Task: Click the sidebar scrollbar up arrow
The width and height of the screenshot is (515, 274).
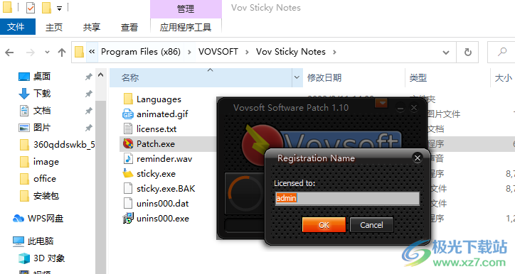Action: coord(101,75)
